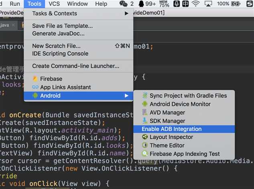Select Generate JavaDoc... entry
Image resolution: width=254 pixels, height=189 pixels.
coord(79,34)
